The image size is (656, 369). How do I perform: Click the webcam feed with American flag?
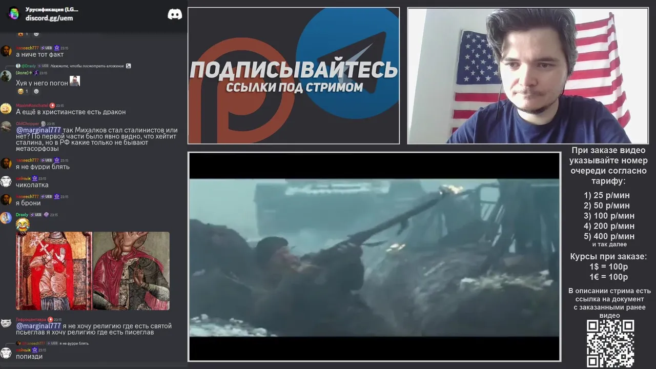(x=528, y=76)
